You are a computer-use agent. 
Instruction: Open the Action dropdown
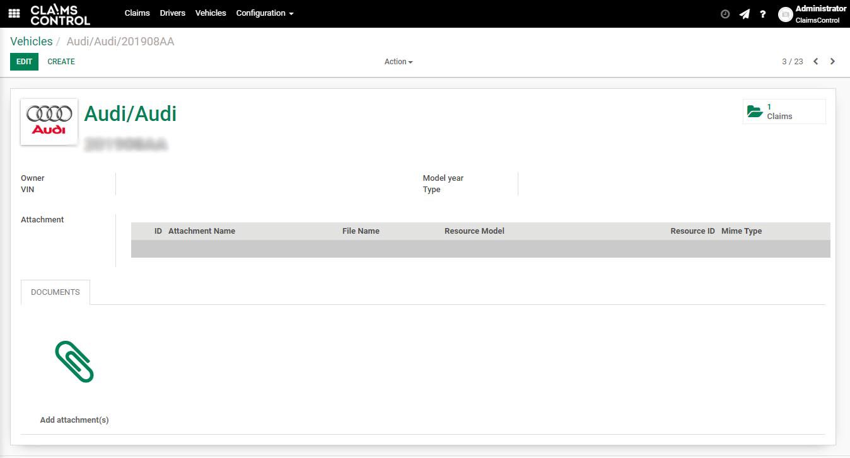click(x=399, y=62)
